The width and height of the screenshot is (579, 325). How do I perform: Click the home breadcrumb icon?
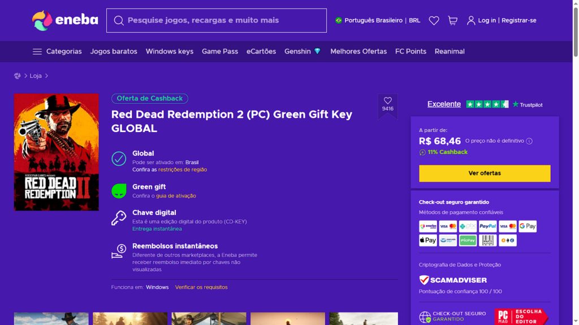coord(18,76)
